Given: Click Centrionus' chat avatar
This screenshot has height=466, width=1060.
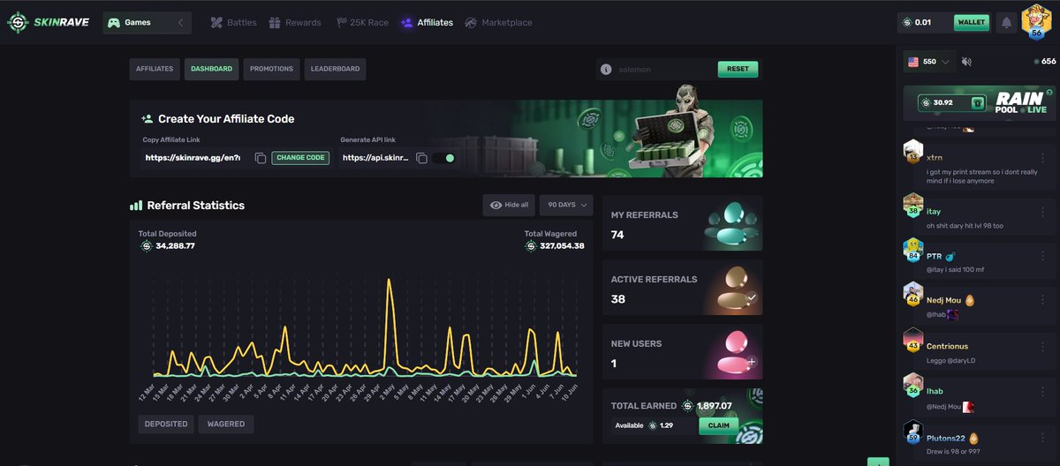Looking at the screenshot, I should coord(913,340).
